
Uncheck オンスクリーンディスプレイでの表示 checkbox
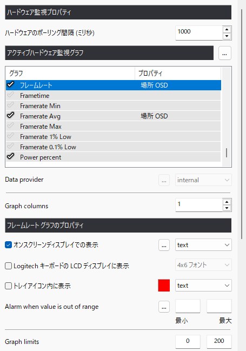[8, 244]
